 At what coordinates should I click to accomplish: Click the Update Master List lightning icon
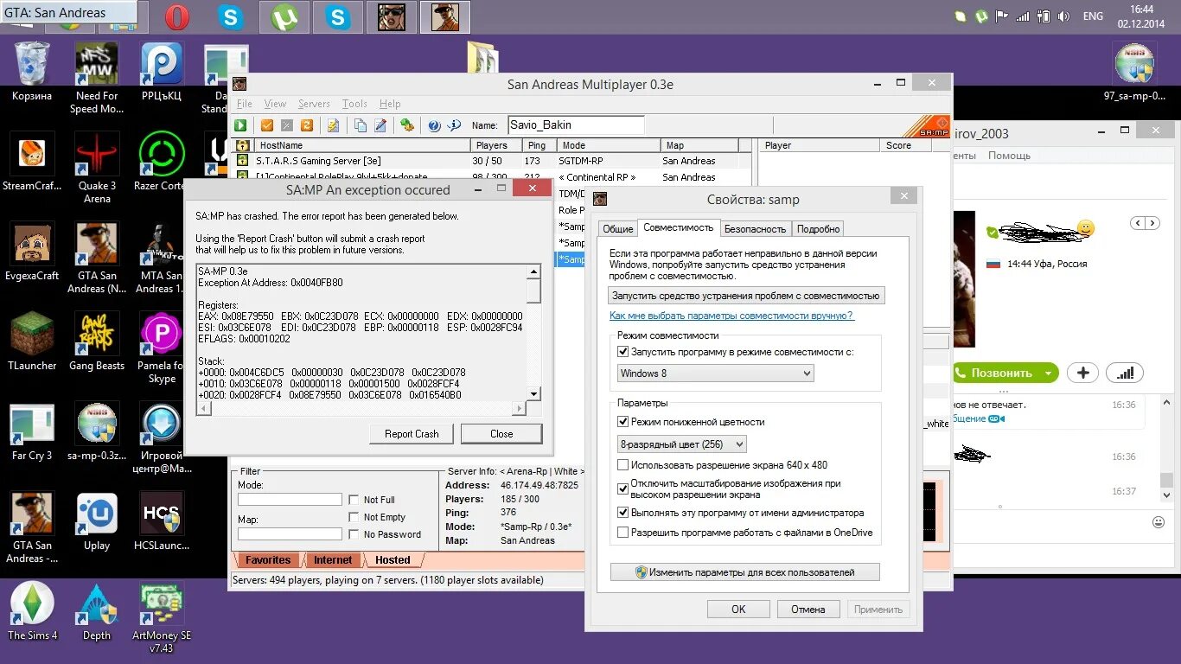[x=333, y=125]
